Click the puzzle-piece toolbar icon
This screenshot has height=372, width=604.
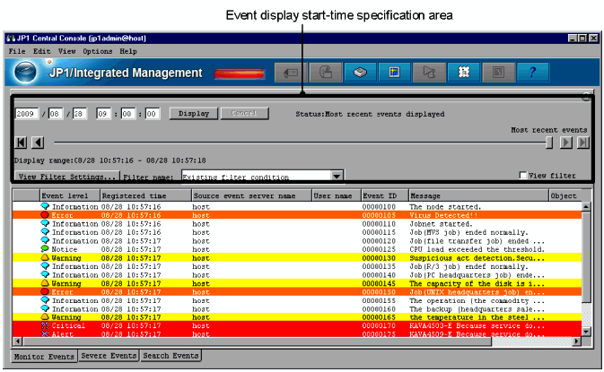(x=463, y=73)
